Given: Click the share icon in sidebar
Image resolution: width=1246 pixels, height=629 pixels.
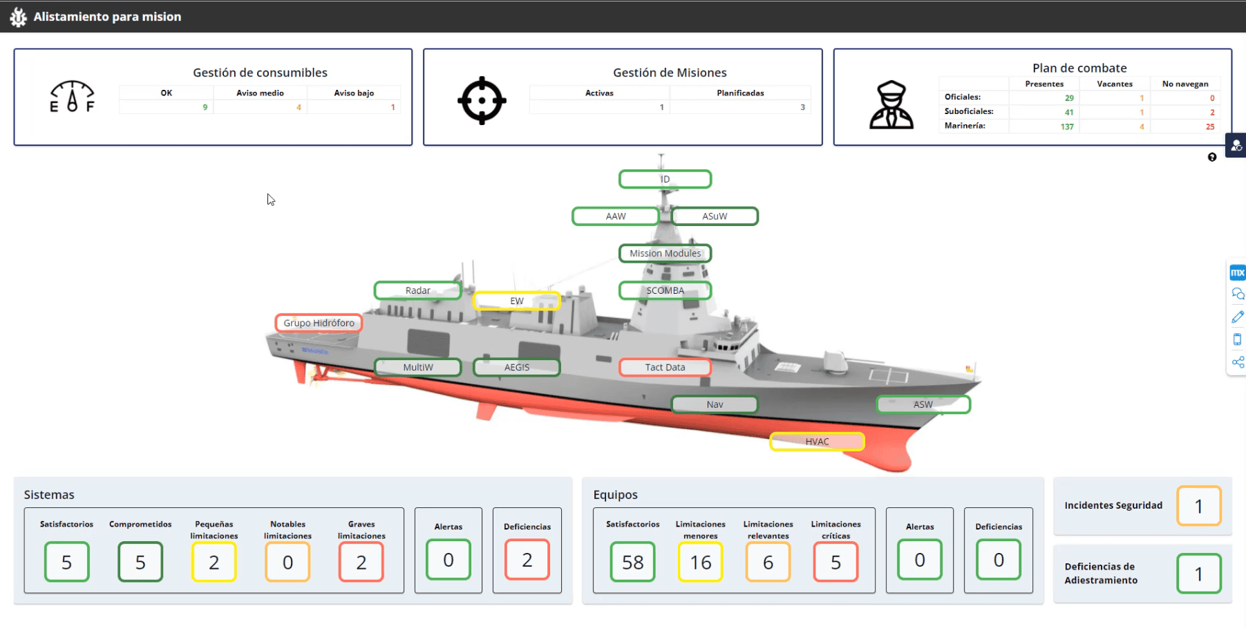Looking at the screenshot, I should tap(1237, 362).
